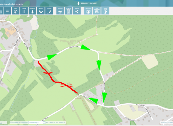Select the Mesurer measuring tool
This screenshot has height=126, width=173.
point(41,11)
